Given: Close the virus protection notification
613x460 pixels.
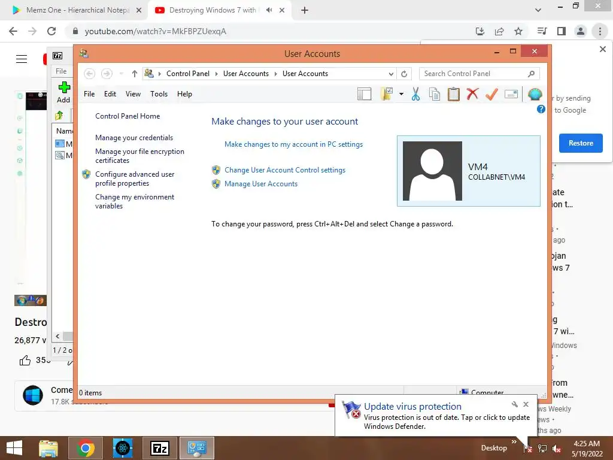Looking at the screenshot, I should (x=526, y=404).
